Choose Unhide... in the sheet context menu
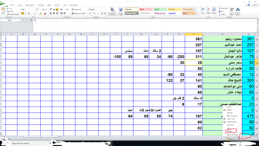Screen dimensions: 259x146 [230, 131]
